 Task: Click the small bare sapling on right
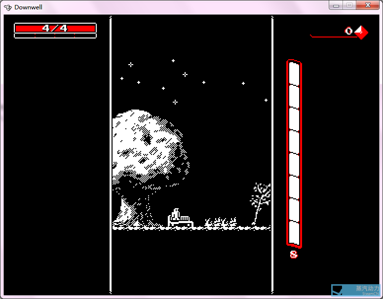[x=261, y=204]
